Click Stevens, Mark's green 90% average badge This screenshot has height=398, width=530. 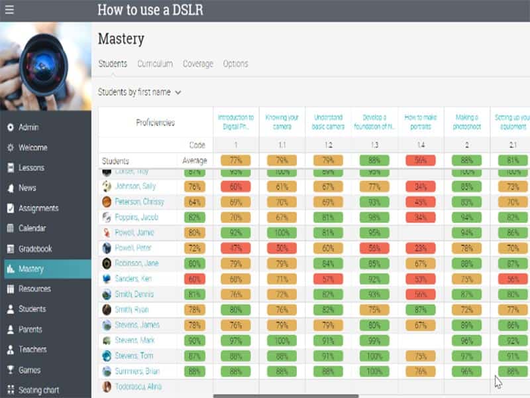point(195,340)
